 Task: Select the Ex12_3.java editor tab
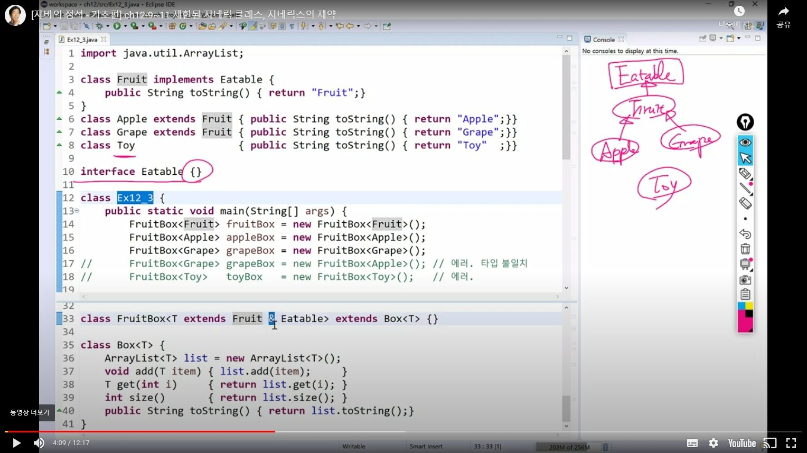82,40
